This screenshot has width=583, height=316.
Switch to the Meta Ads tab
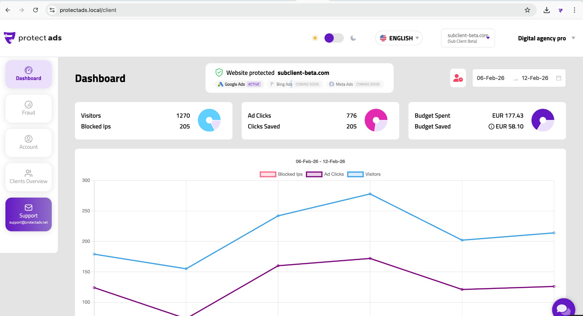click(x=354, y=84)
